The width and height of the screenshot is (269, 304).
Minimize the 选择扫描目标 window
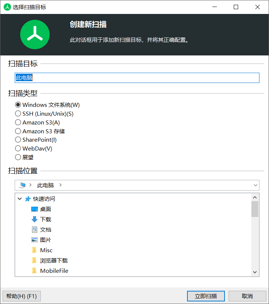point(215,7)
